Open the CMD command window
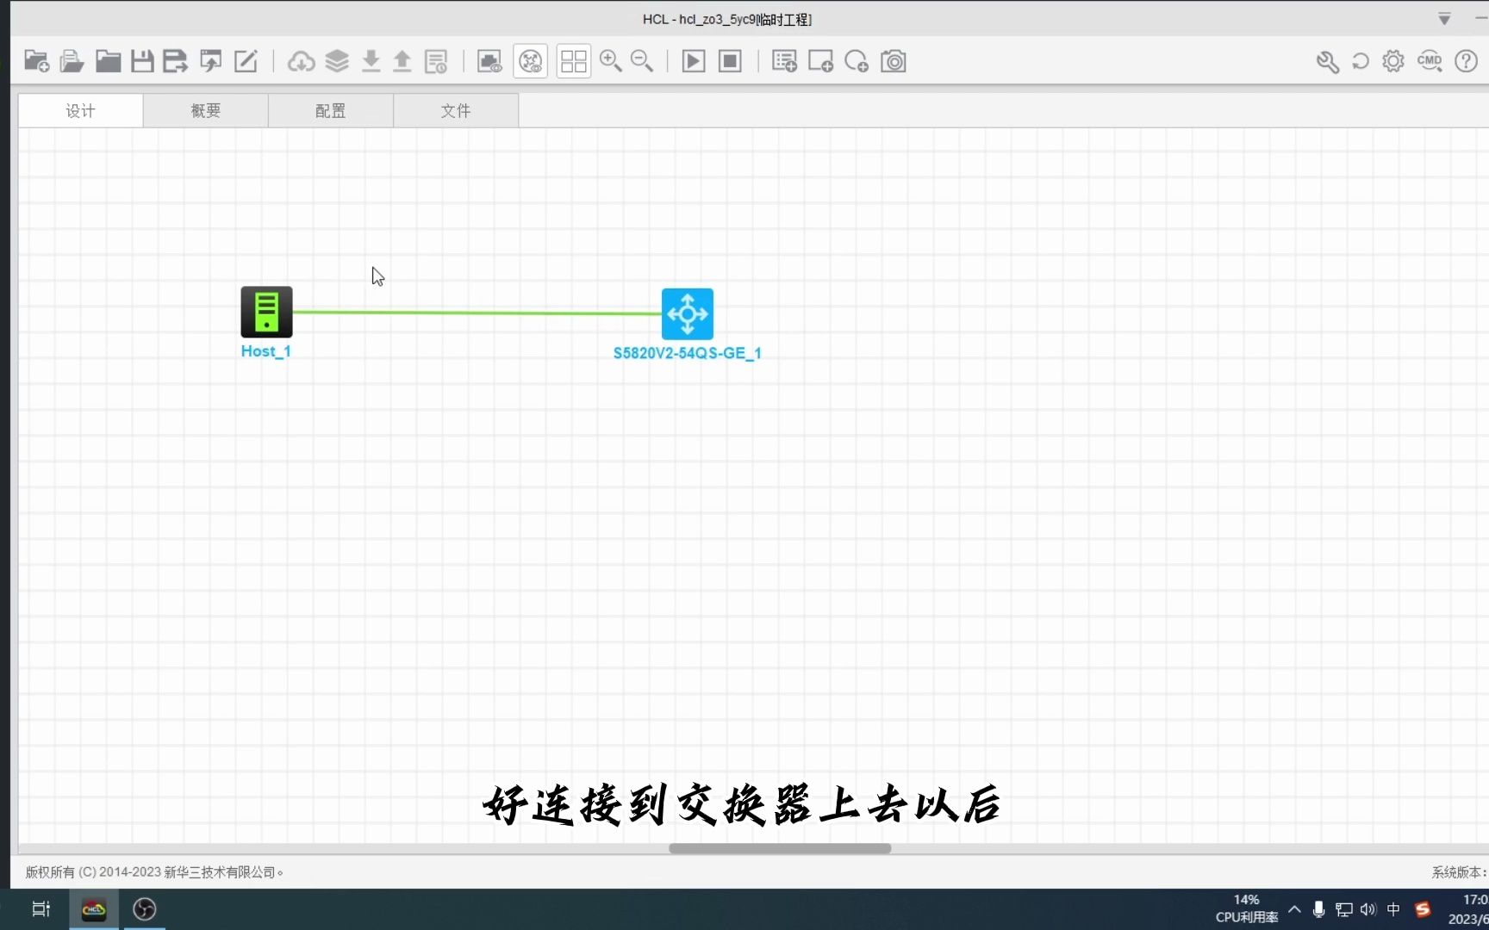Screen dimensions: 1489x930 click(1429, 61)
